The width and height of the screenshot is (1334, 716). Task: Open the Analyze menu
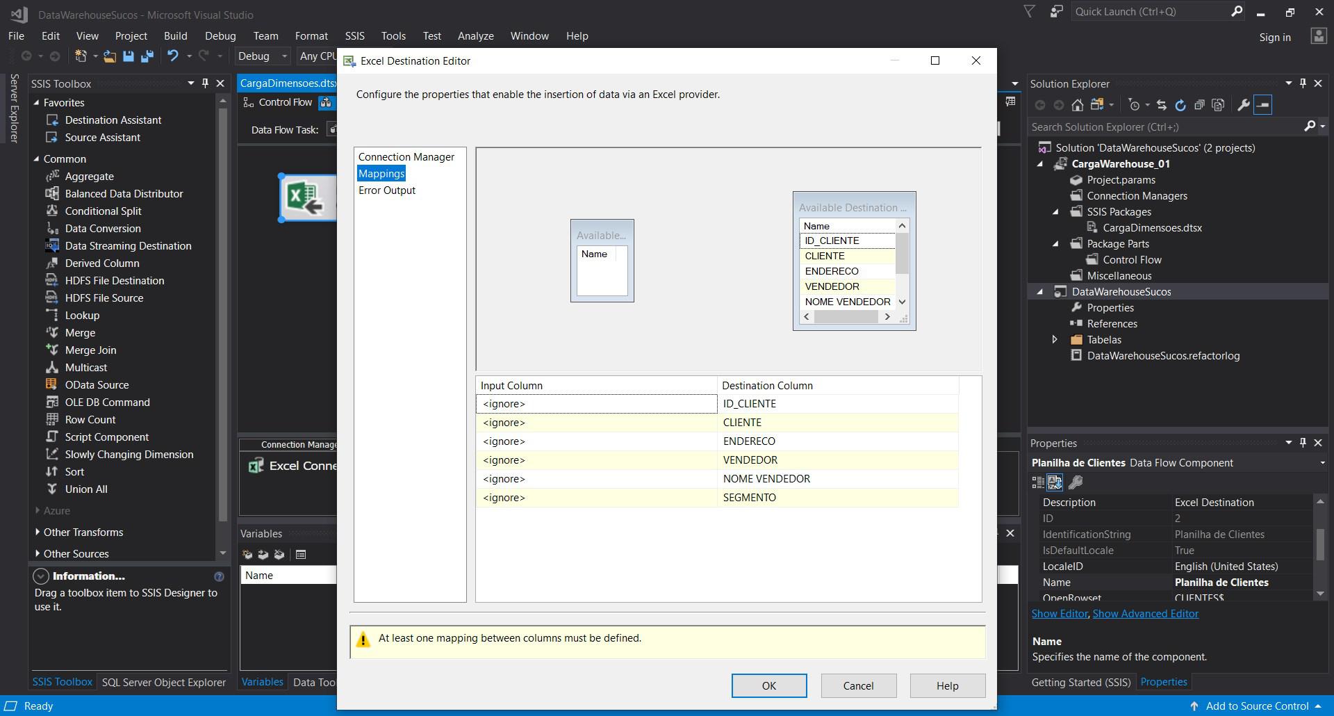tap(475, 36)
